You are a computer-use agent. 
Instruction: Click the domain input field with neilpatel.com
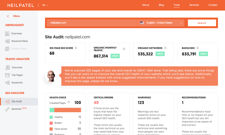[x=92, y=23]
